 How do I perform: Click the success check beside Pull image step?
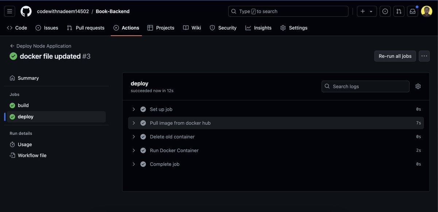click(143, 123)
